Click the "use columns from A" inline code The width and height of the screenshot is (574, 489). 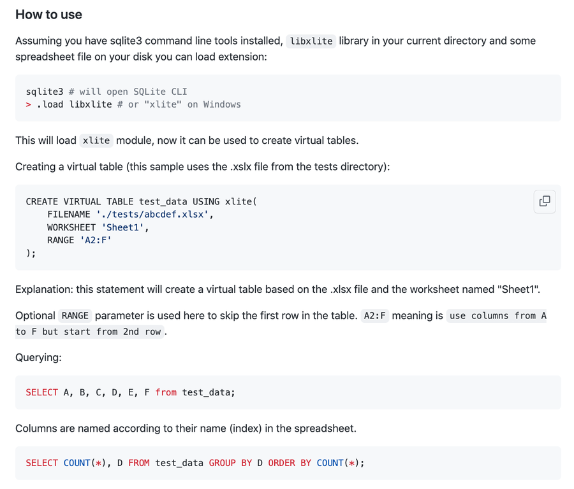pos(497,316)
